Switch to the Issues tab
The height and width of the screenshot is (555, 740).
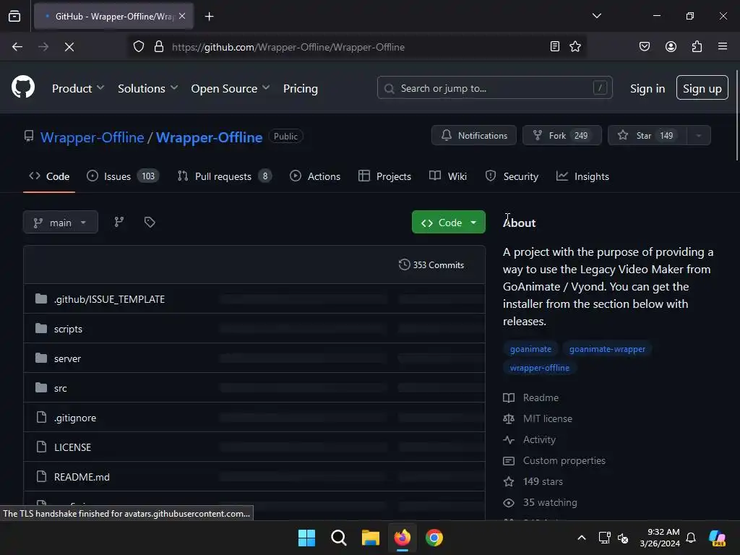click(x=123, y=176)
